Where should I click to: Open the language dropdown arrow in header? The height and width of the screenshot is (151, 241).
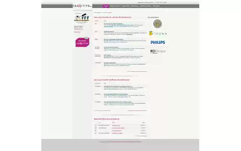point(165,2)
